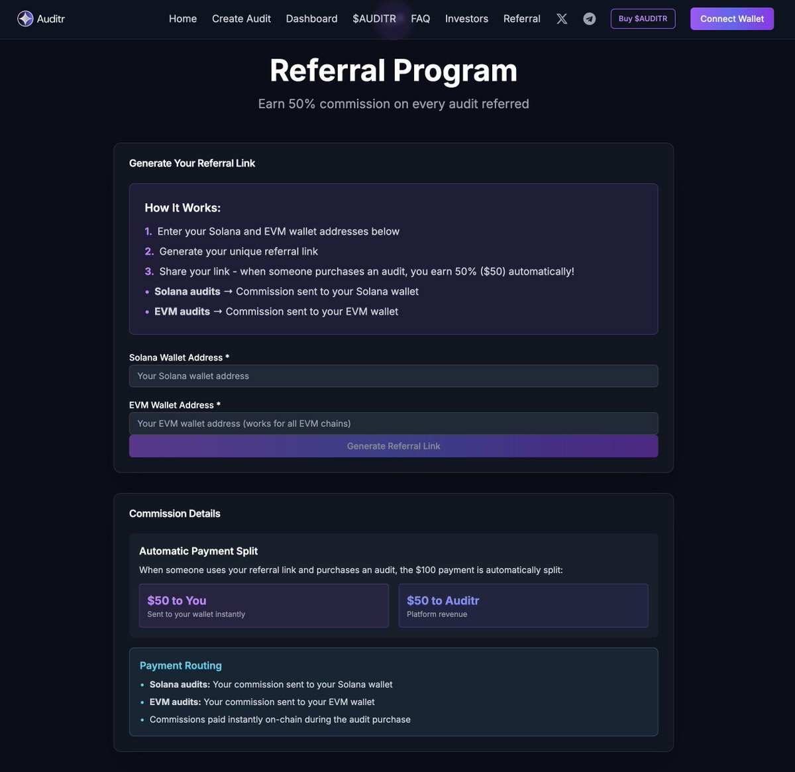Click the '$100 payment is automatically split' sentence
This screenshot has height=772, width=795.
coord(351,570)
